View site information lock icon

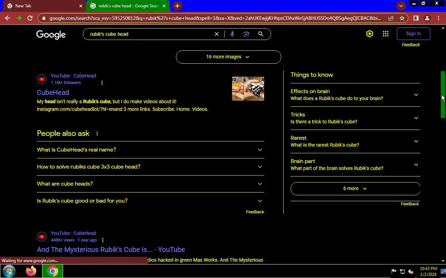[44, 18]
